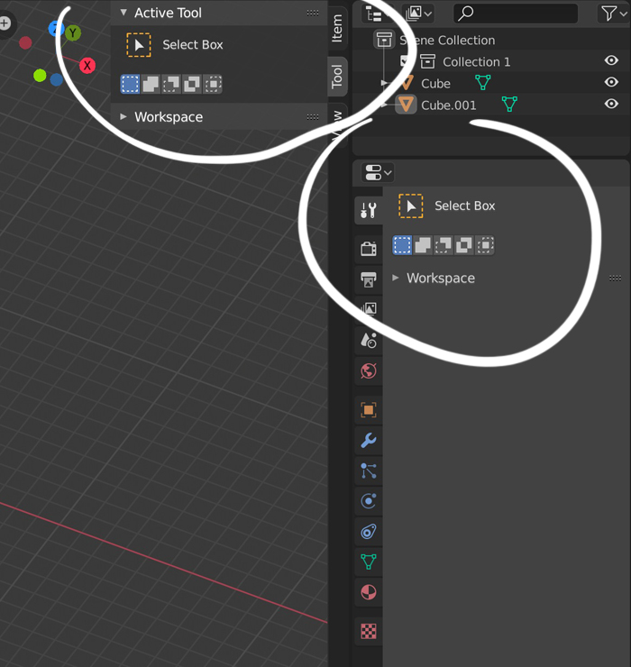Choose Set selection mode in Properties editor
This screenshot has width=631, height=667.
(x=402, y=245)
